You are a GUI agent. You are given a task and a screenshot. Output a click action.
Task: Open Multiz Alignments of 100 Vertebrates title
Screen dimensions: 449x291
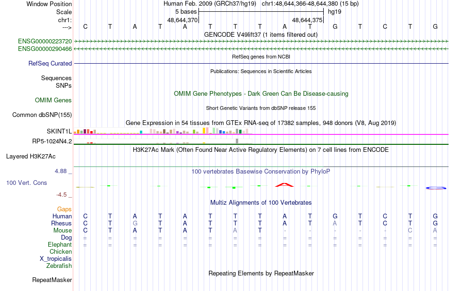click(x=261, y=203)
